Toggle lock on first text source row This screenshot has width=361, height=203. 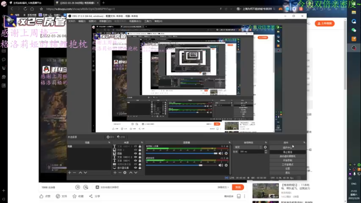(x=140, y=146)
